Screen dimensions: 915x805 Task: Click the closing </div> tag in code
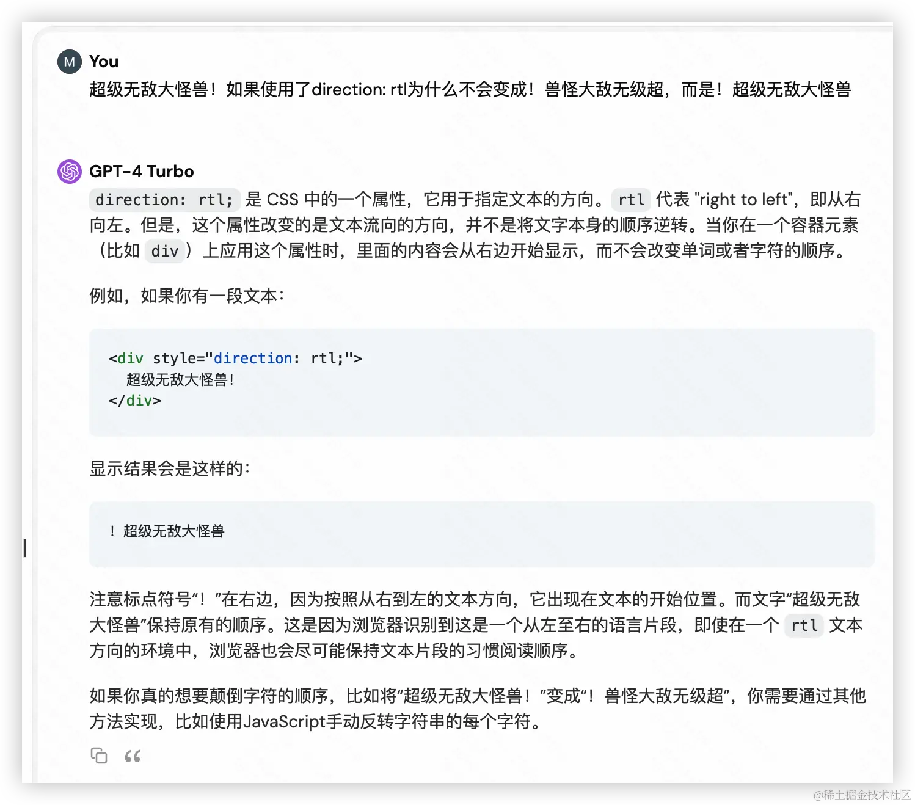pos(135,401)
